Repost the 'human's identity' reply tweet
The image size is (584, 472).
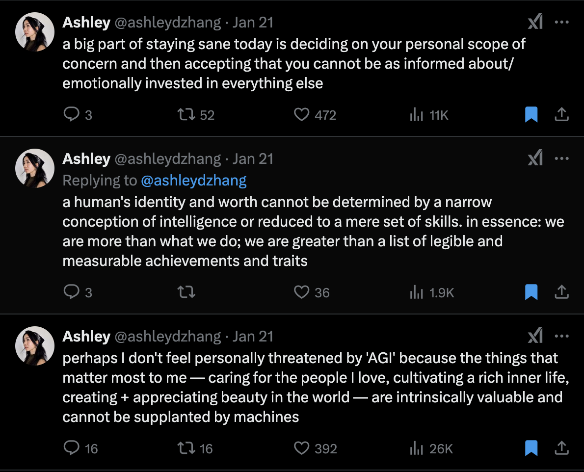[x=186, y=292]
